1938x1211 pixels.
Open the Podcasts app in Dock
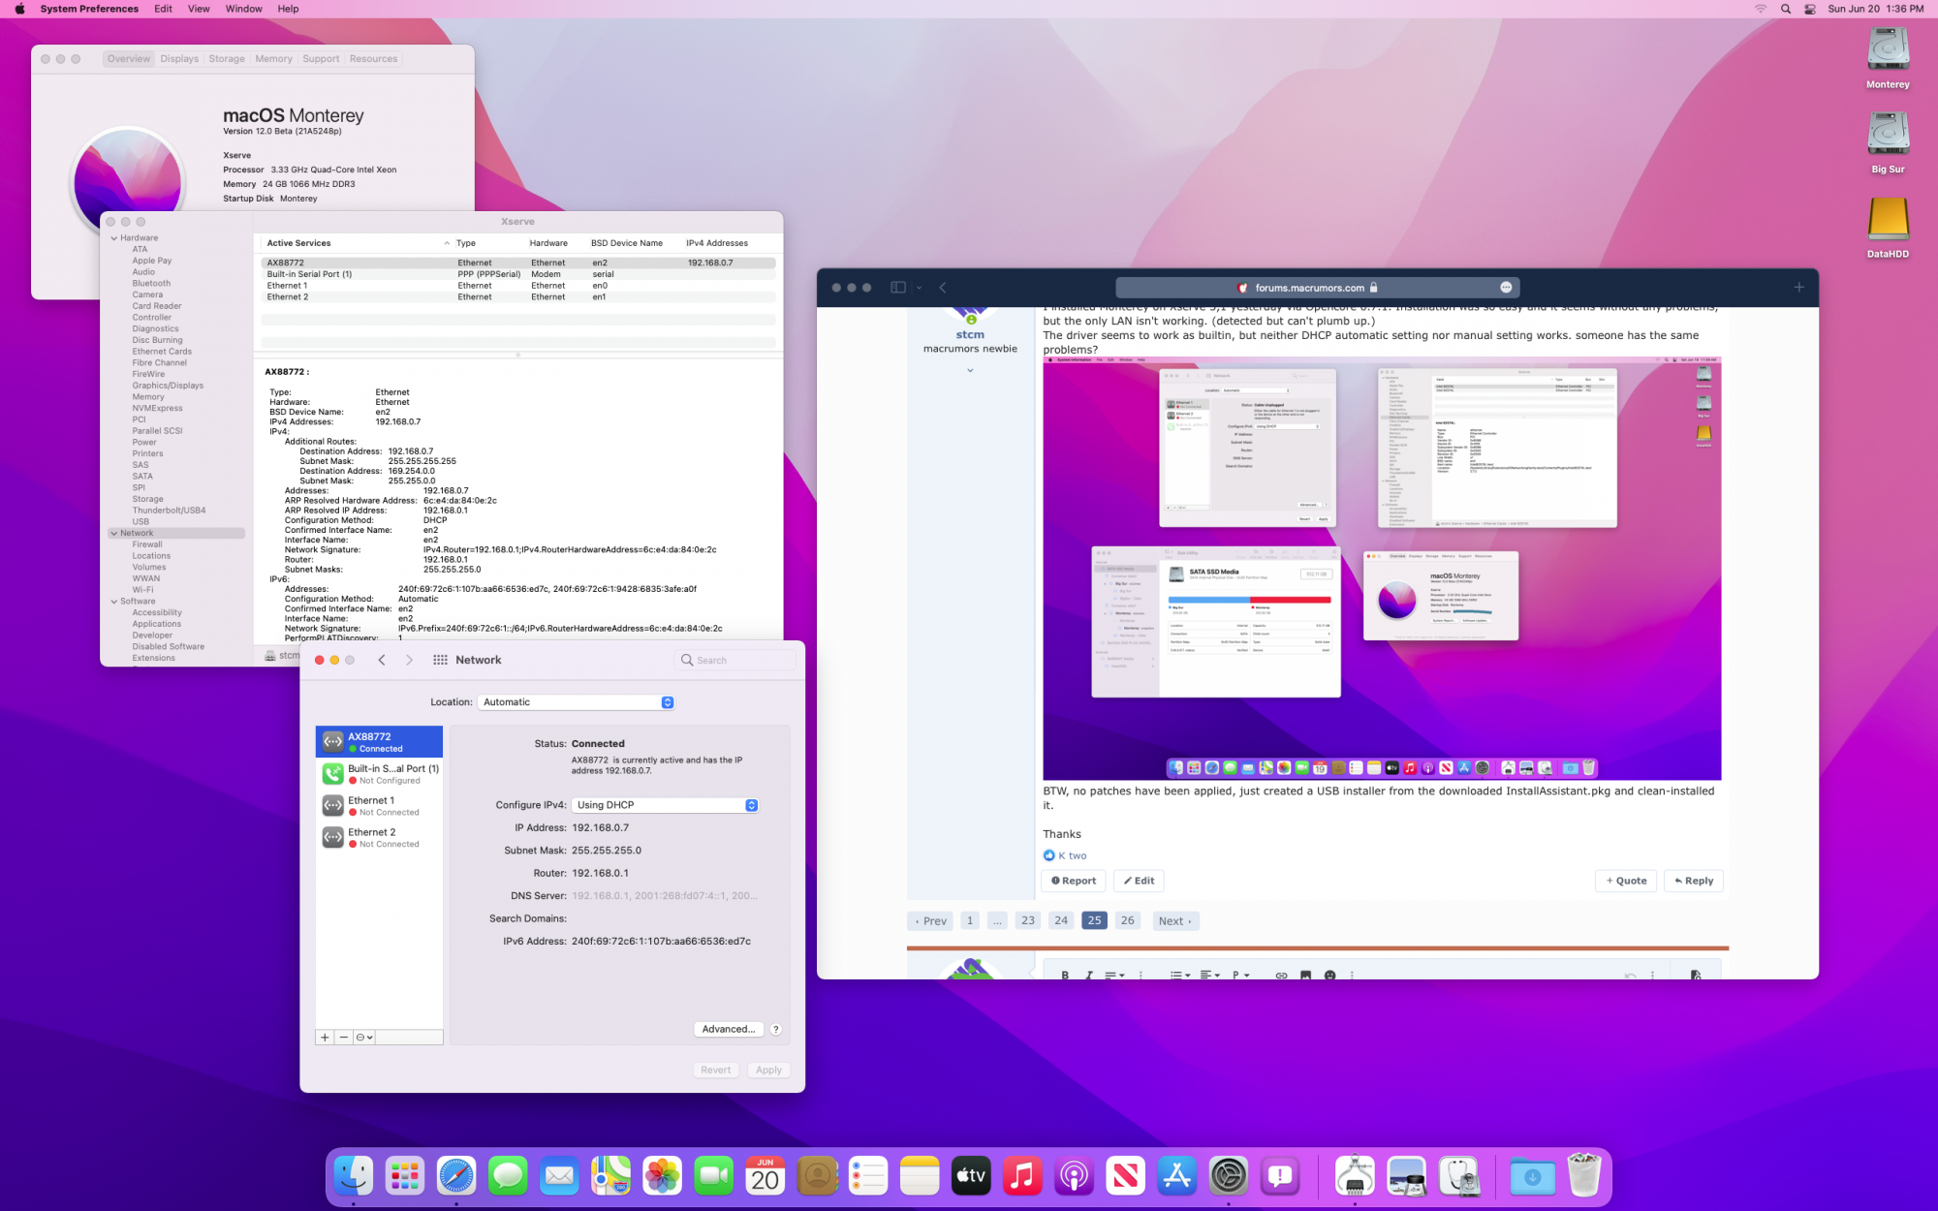[1073, 1176]
